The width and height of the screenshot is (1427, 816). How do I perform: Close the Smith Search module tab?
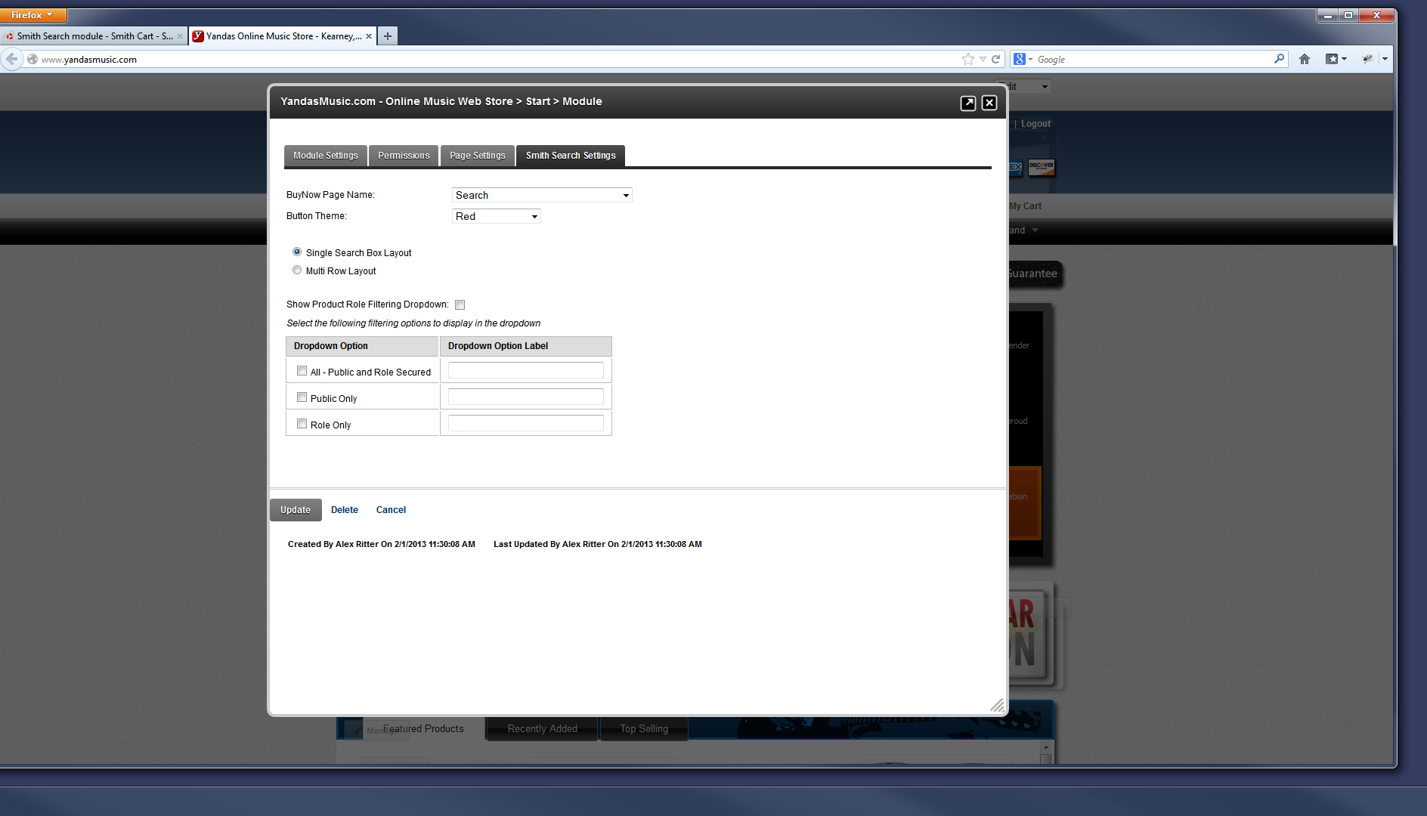tap(180, 36)
